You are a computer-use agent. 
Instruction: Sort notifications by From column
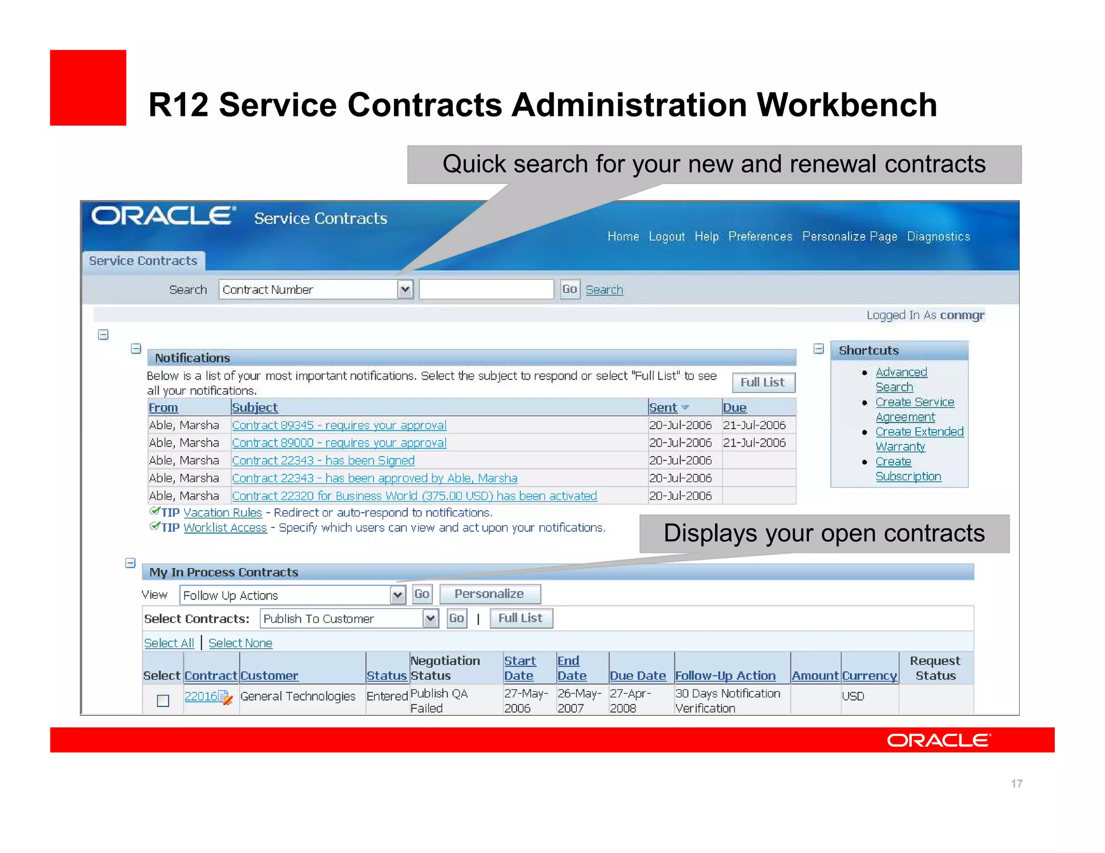163,408
